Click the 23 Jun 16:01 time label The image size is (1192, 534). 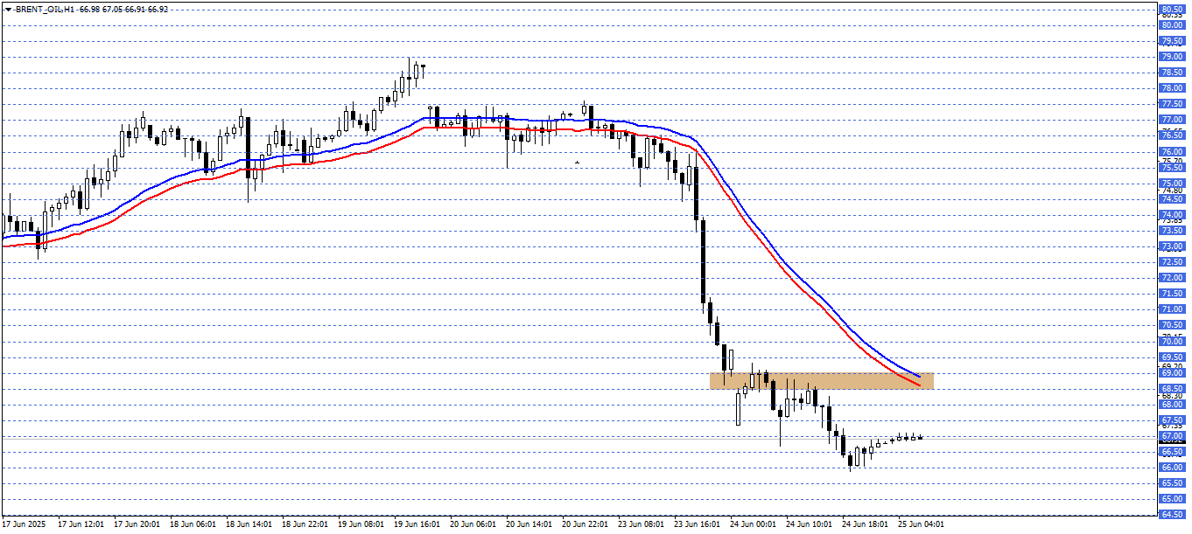click(x=697, y=524)
